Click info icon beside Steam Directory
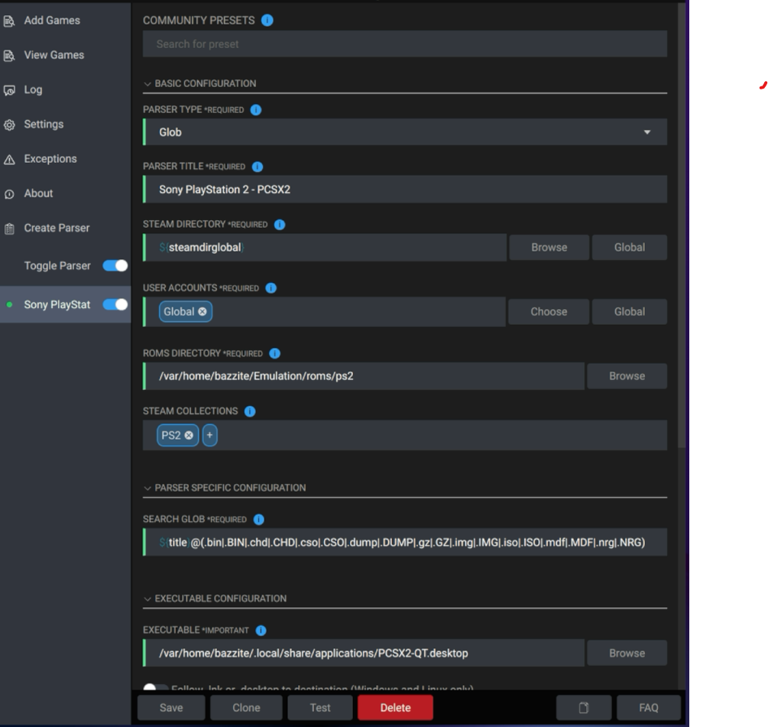The height and width of the screenshot is (727, 768). pyautogui.click(x=280, y=225)
